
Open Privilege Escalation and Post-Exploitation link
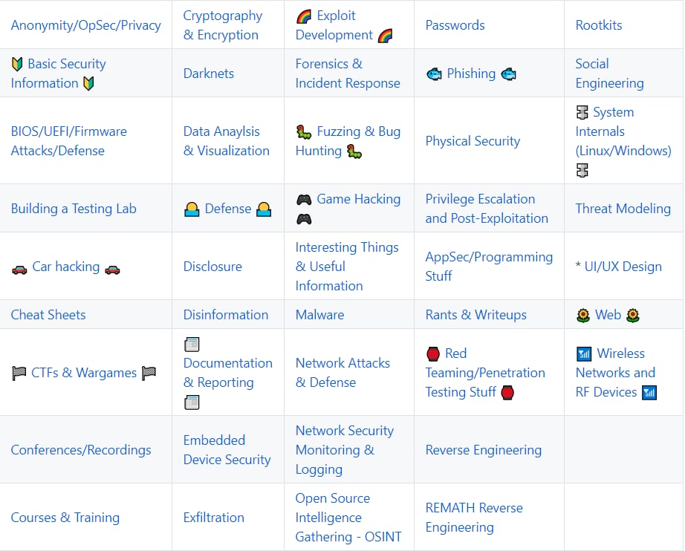(x=487, y=209)
